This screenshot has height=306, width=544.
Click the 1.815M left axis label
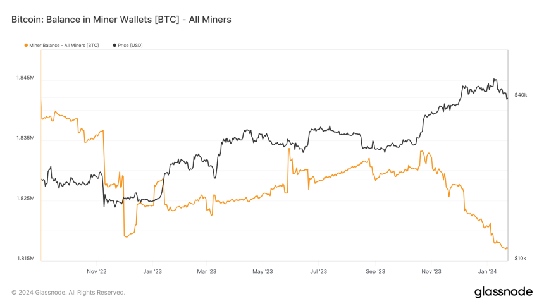(x=25, y=258)
